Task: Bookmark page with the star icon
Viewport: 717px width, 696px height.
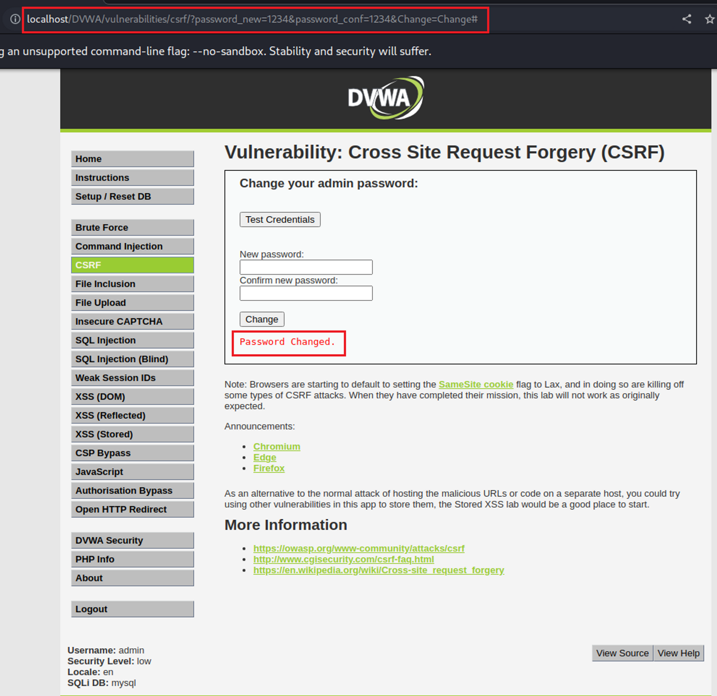Action: click(709, 19)
